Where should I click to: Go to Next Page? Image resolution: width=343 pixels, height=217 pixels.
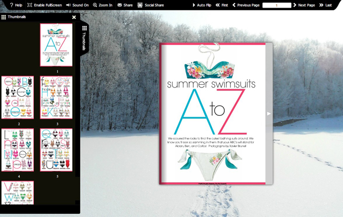304,5
